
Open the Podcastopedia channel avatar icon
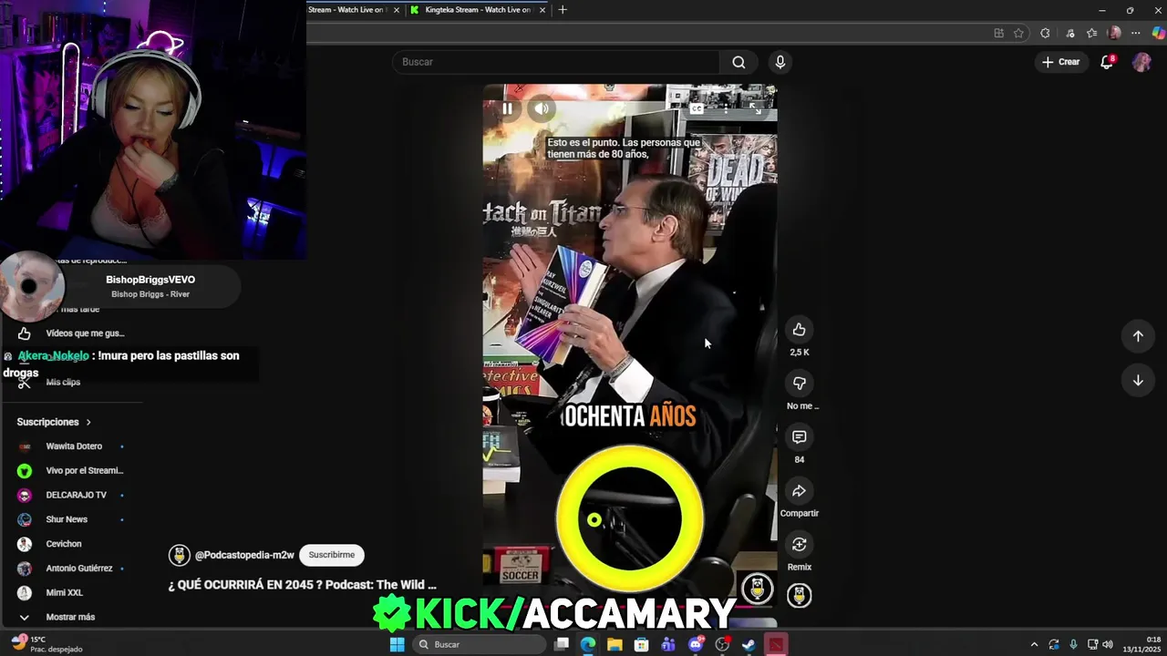180,555
